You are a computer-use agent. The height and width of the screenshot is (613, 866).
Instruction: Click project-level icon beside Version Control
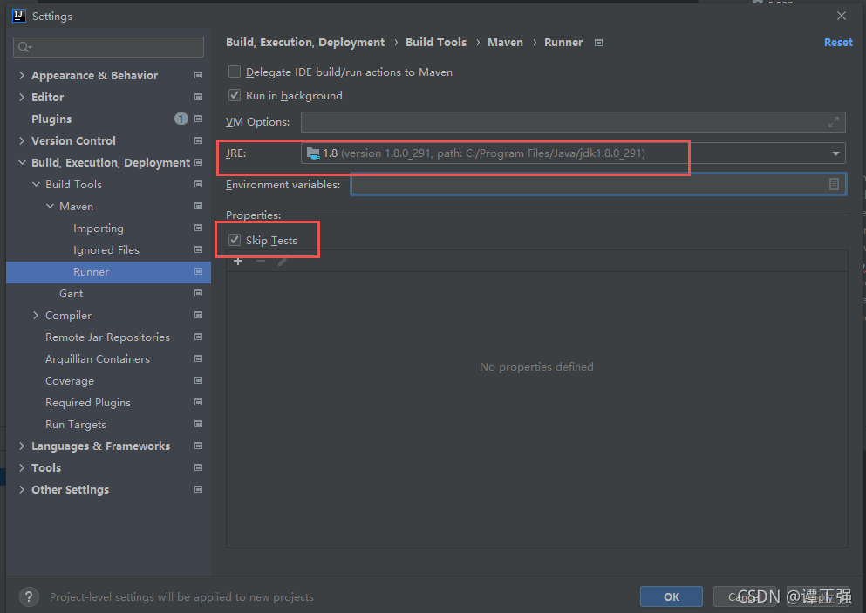[198, 141]
